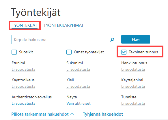Open the Sukunimi filter dropdown
Screen dimensions: 168x120
pos(78,69)
